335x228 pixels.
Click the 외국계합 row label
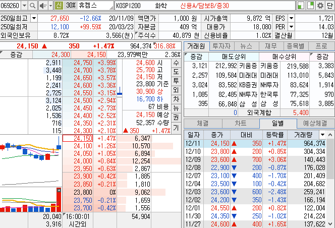pyautogui.click(x=259, y=112)
